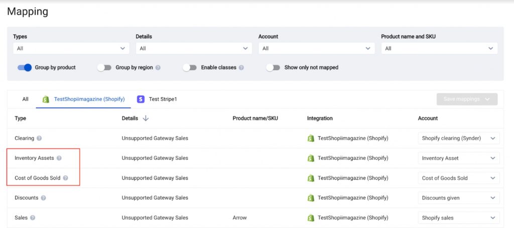Open the Types filter dropdown
Screen dimensions: 514x228
point(71,49)
